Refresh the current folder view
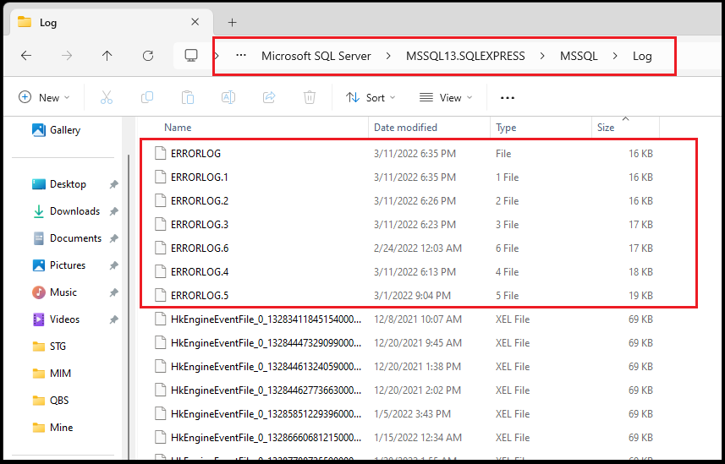The height and width of the screenshot is (464, 725). [x=148, y=56]
